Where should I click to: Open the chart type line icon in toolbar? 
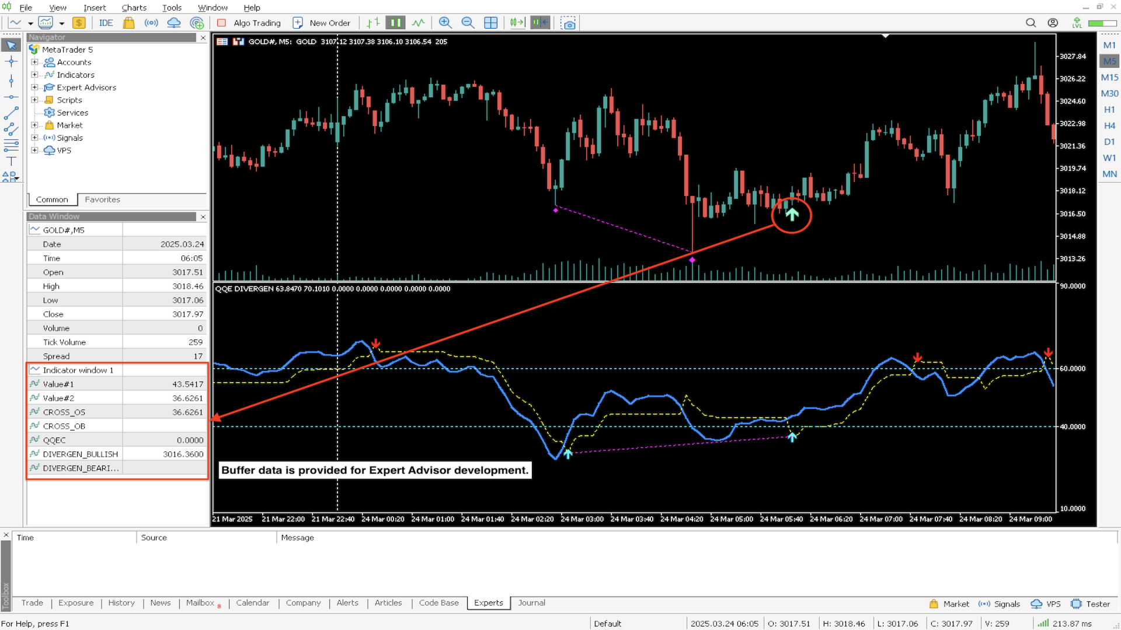15,23
